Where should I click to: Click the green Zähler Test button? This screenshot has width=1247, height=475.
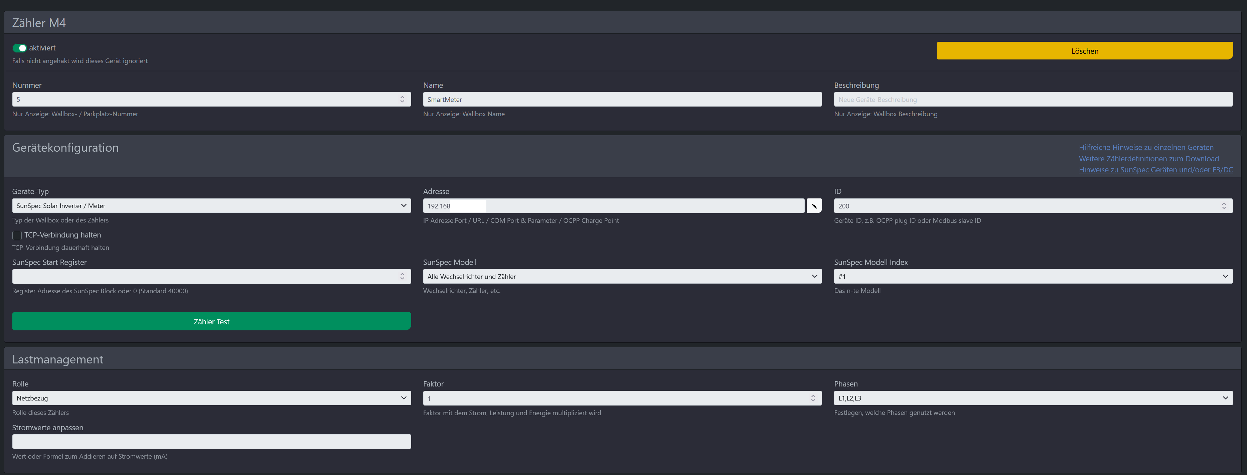211,321
